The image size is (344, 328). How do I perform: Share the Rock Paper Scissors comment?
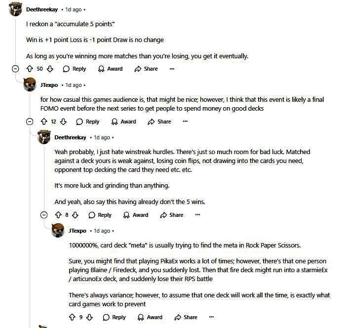[186, 317]
